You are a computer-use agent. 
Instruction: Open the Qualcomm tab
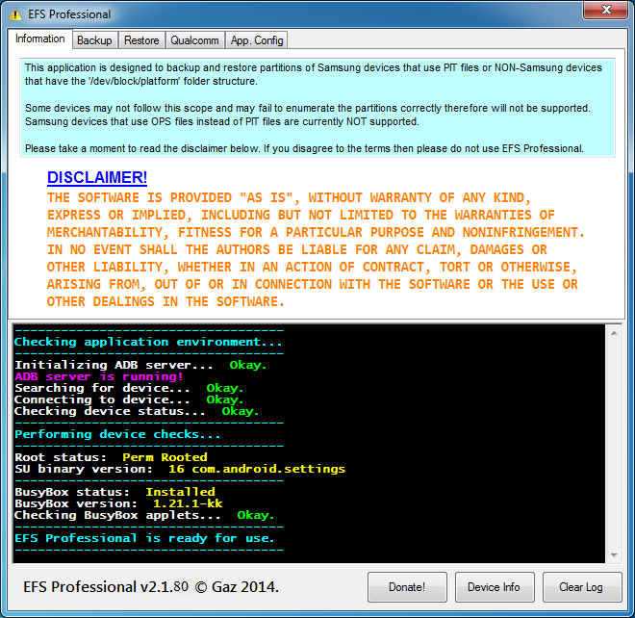coord(194,40)
